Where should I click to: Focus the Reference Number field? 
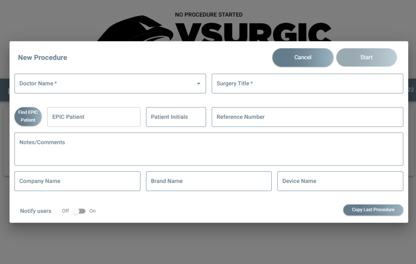307,117
